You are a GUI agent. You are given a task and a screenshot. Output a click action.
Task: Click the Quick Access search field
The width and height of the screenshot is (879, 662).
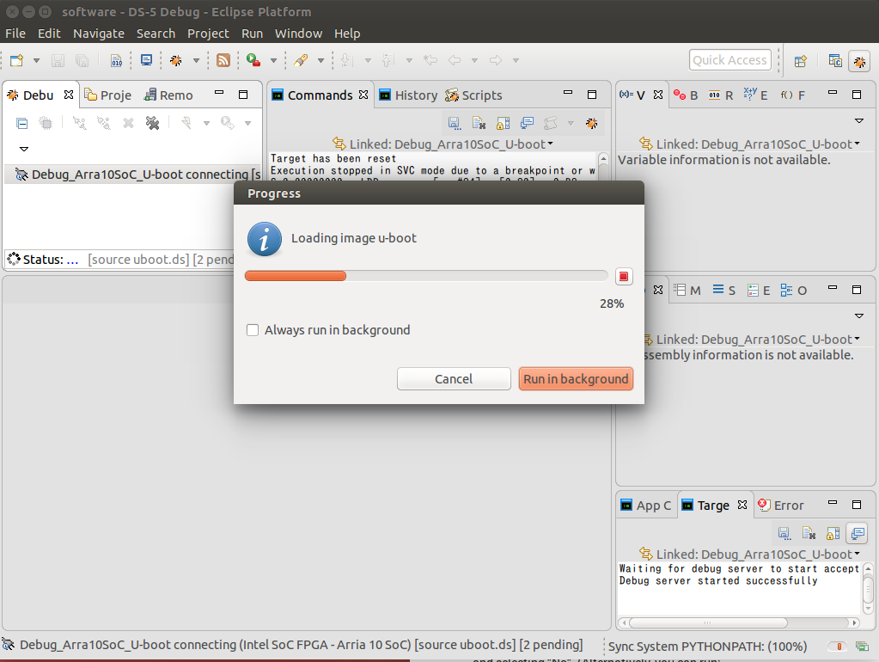[729, 60]
